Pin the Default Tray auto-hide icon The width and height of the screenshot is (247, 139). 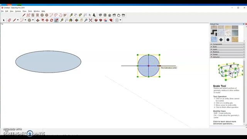tap(244, 24)
